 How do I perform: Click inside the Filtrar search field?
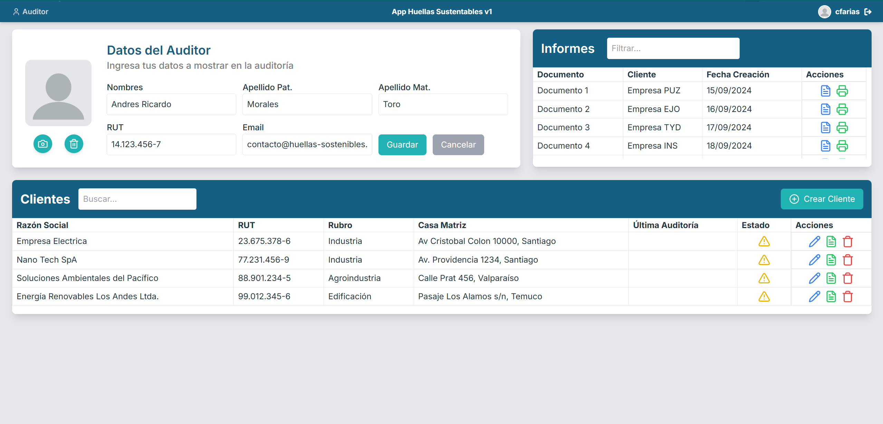tap(672, 48)
